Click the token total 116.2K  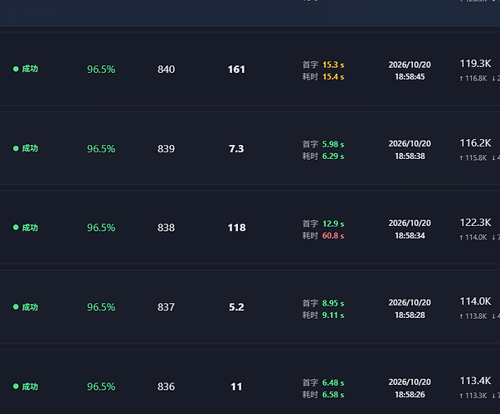click(475, 143)
